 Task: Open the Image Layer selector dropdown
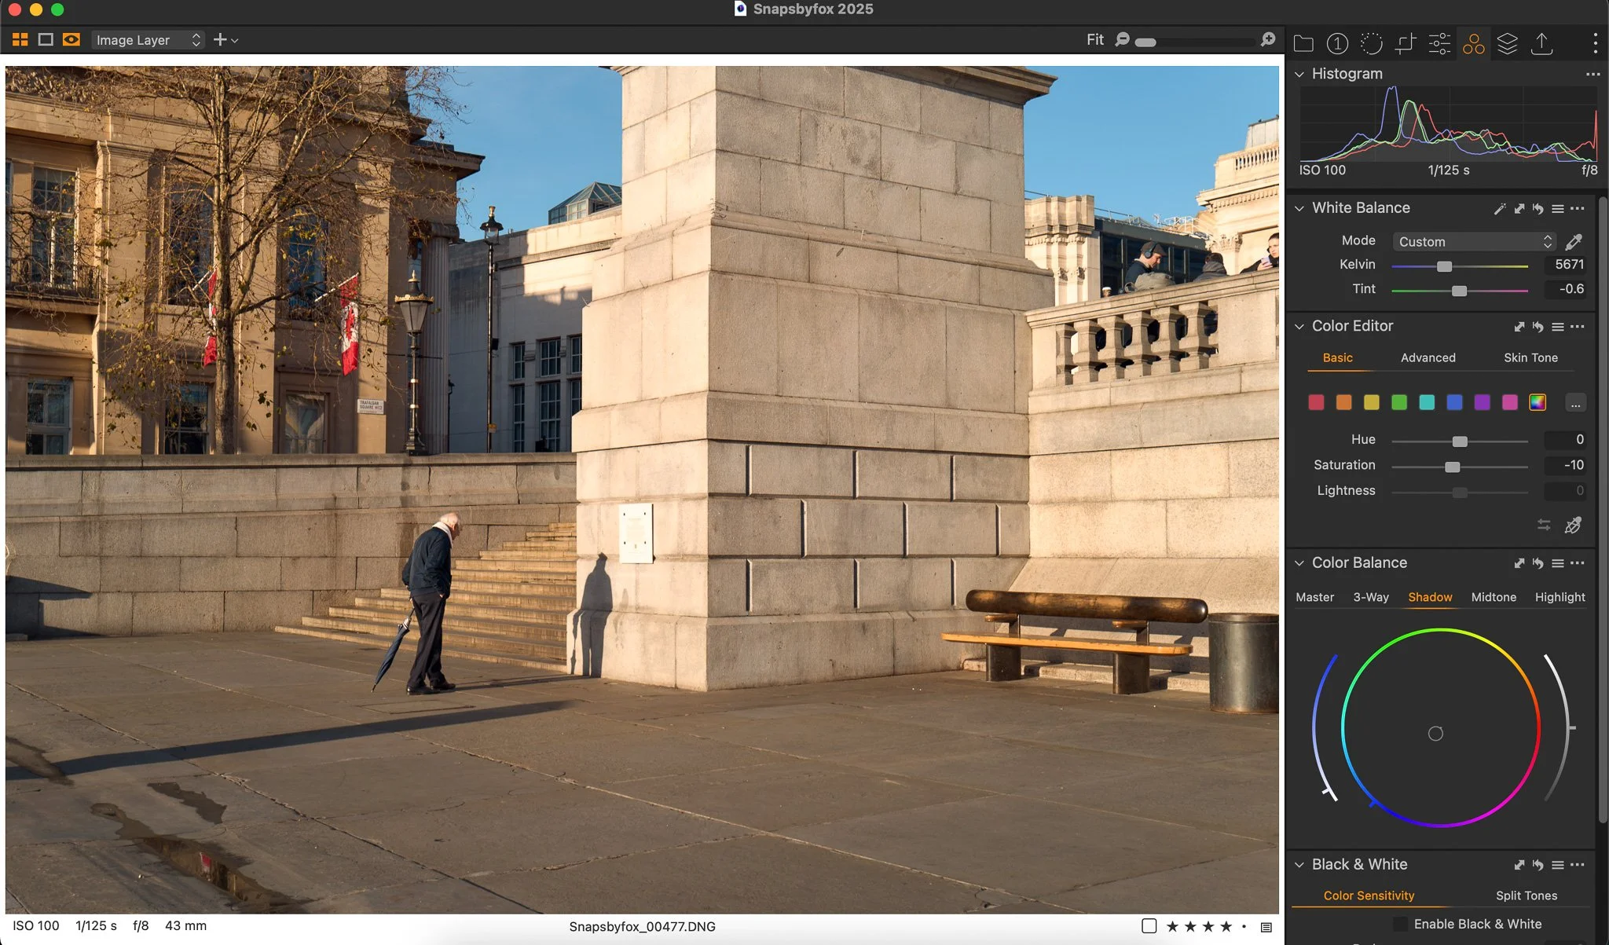tap(148, 40)
